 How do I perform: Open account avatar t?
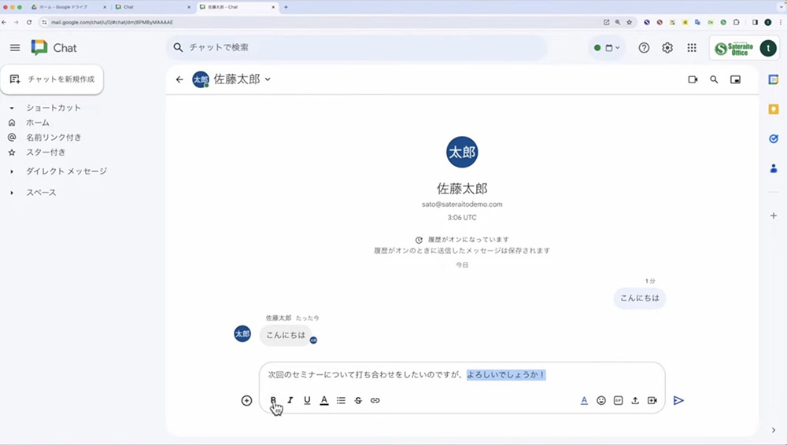pos(768,48)
